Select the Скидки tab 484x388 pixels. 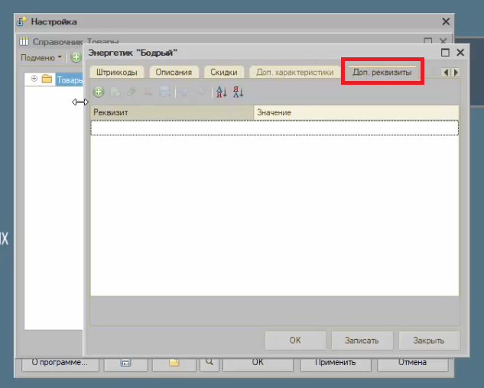click(225, 73)
